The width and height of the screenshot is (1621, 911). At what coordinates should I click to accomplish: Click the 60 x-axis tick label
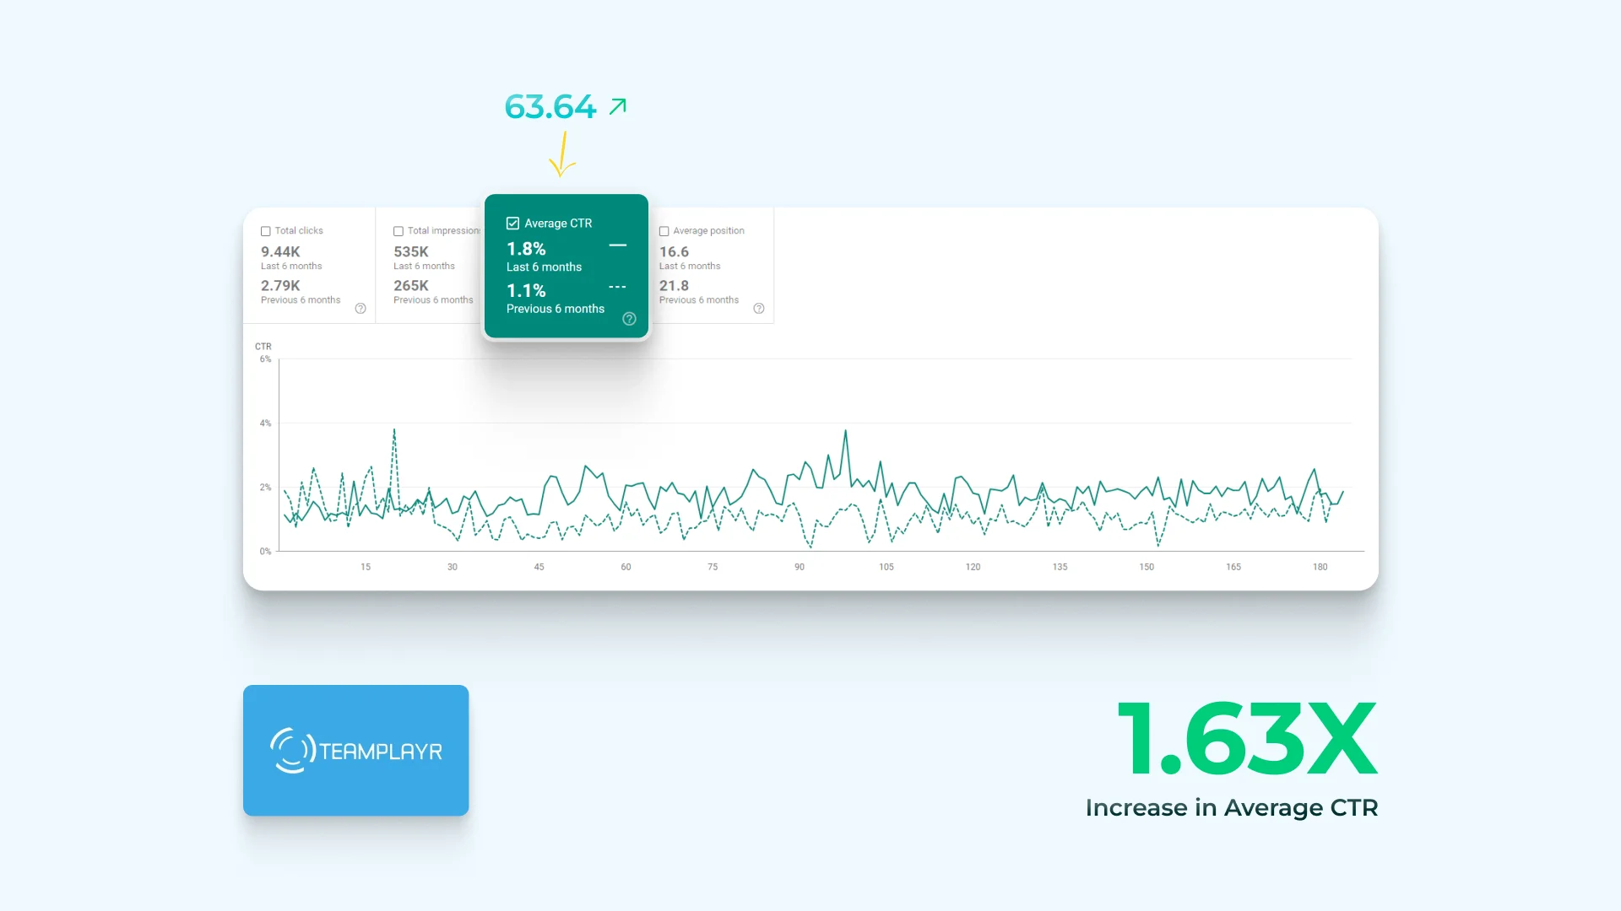(626, 567)
